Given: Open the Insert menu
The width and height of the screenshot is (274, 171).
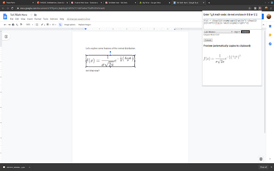Looking at the screenshot, I should [30, 19].
